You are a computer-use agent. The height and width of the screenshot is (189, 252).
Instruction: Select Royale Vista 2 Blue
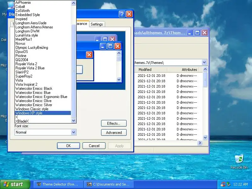[x=43, y=68]
